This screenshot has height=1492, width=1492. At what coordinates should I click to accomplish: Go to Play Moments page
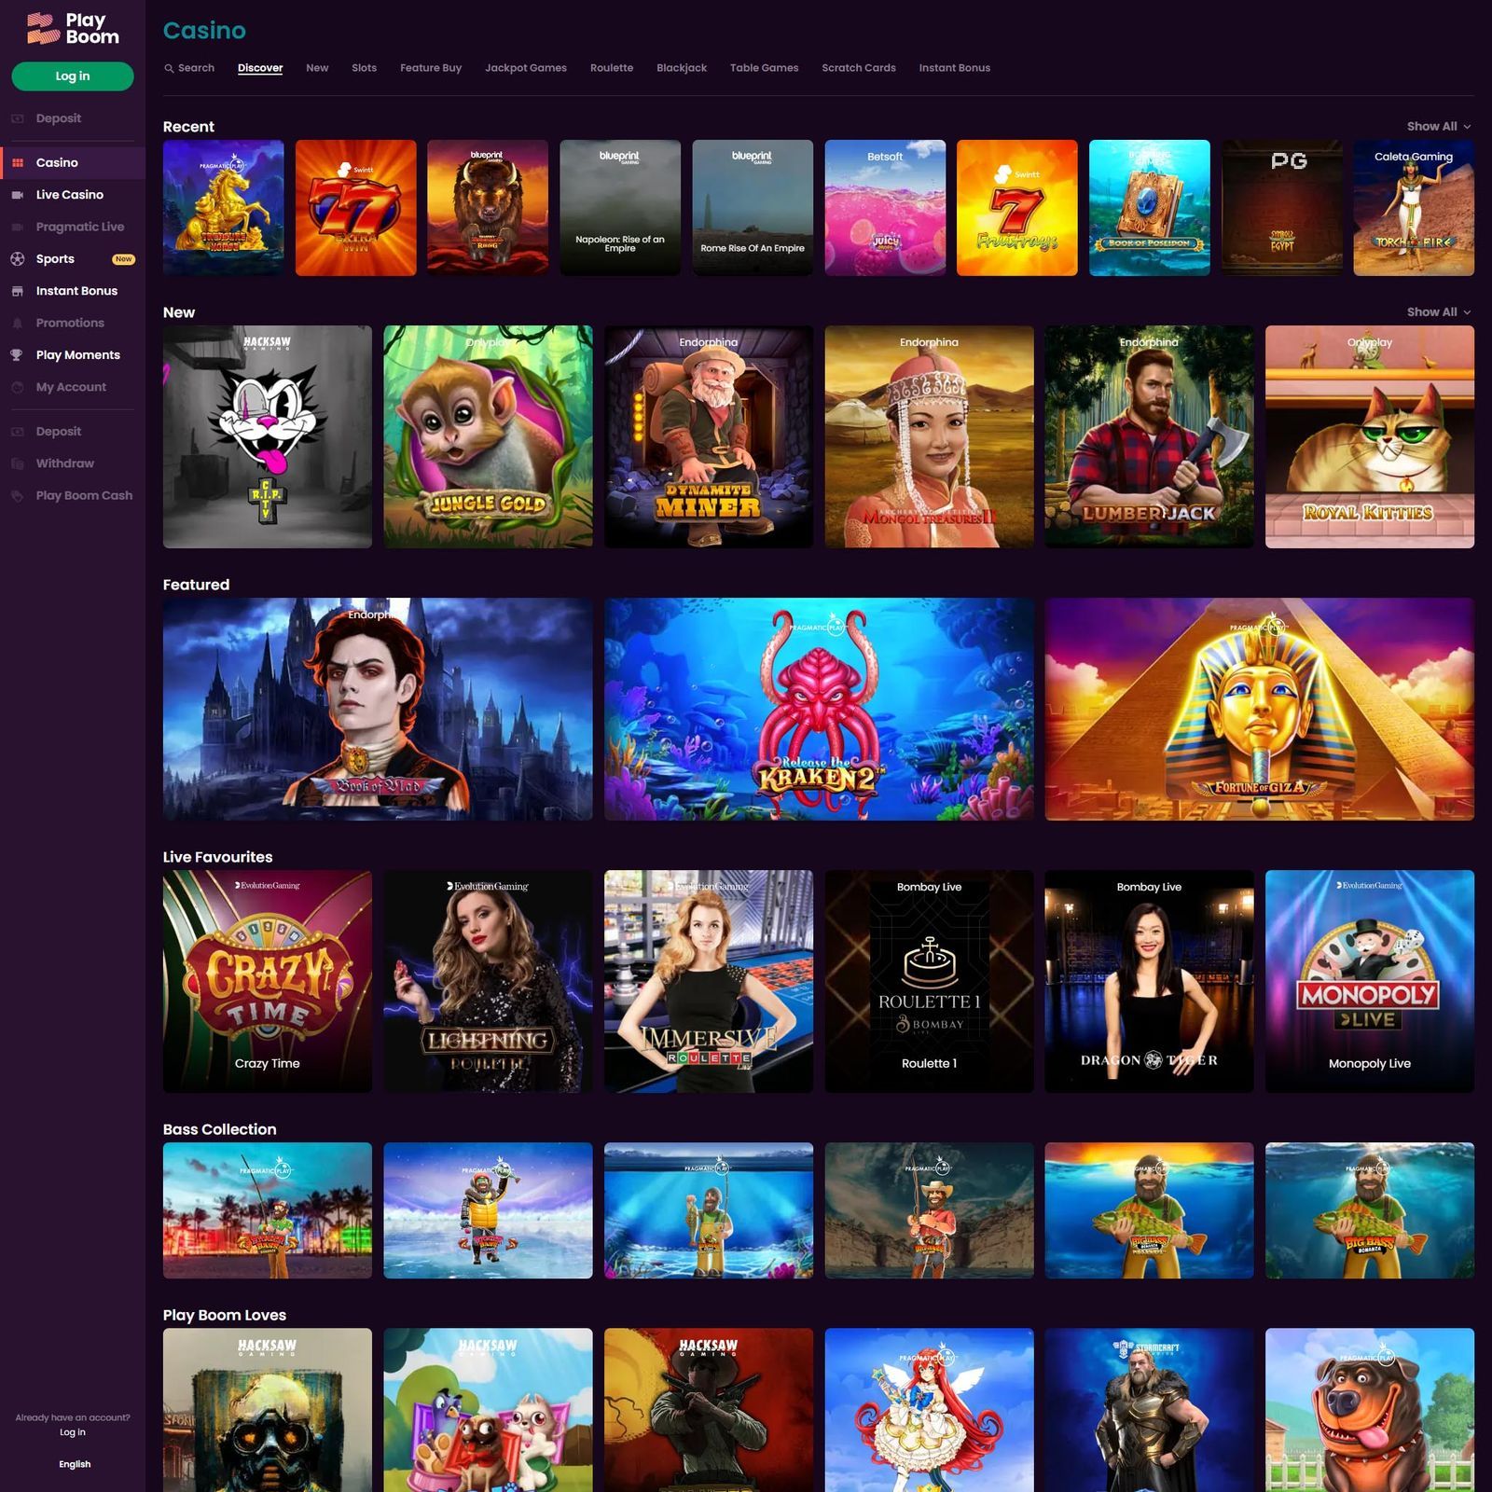[x=78, y=355]
